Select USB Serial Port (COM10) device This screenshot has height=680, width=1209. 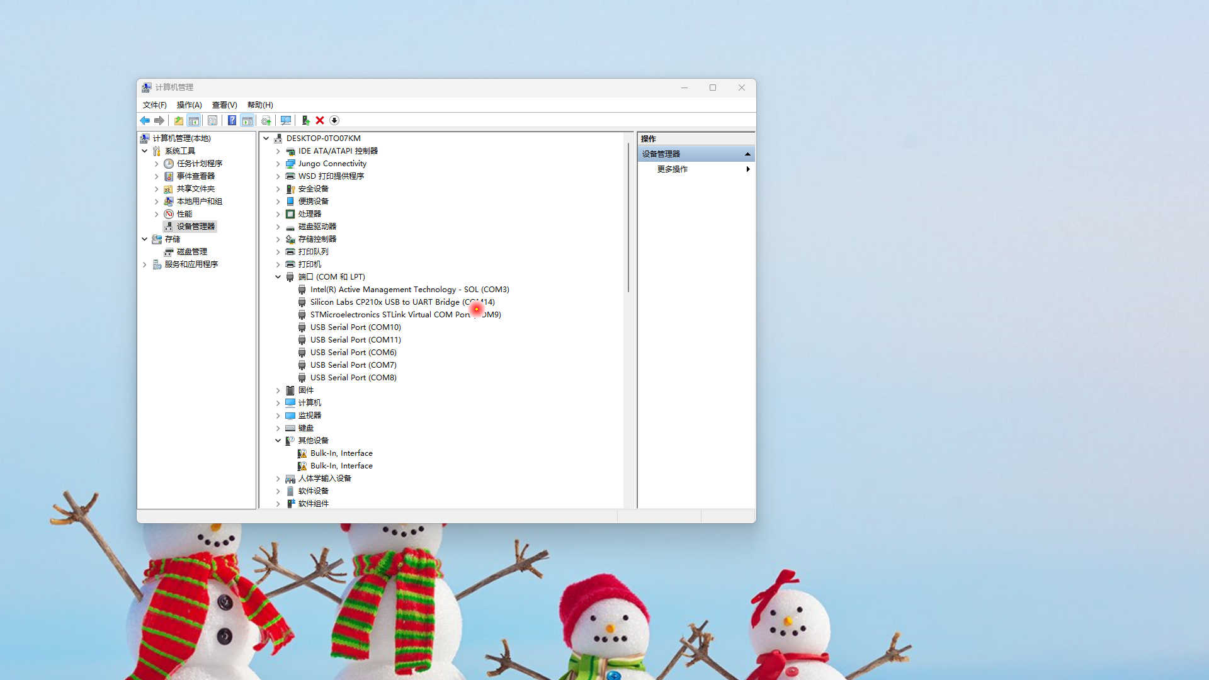[355, 327]
